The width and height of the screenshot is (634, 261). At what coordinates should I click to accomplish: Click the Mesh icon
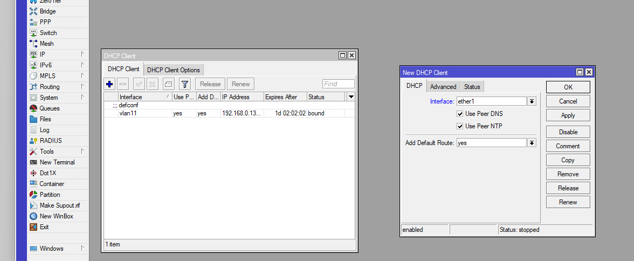(33, 44)
